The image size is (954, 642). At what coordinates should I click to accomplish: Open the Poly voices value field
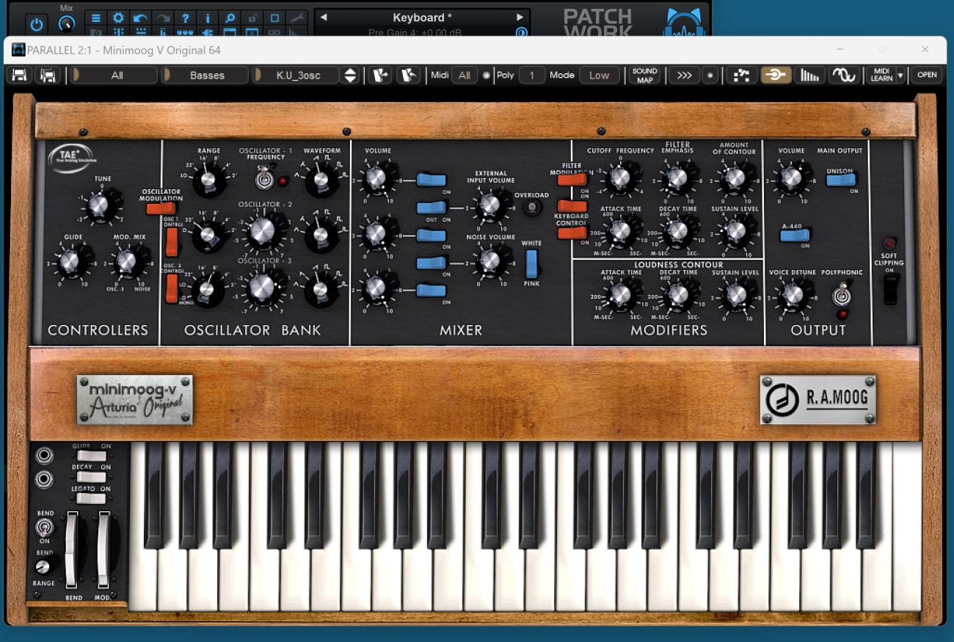(x=532, y=75)
